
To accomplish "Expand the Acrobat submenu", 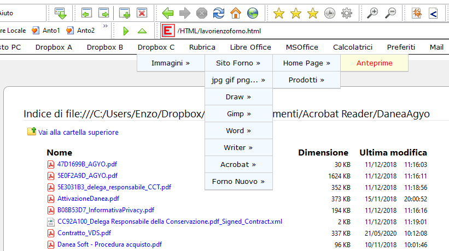I will point(238,164).
